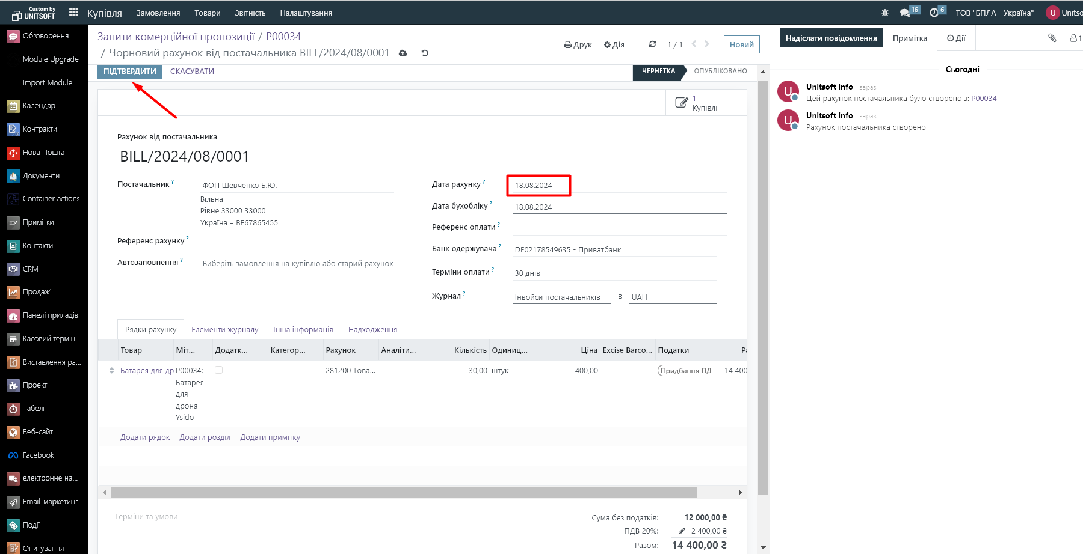Image resolution: width=1083 pixels, height=554 pixels.
Task: Toggle the checkbox in the invoice line row
Action: [219, 370]
